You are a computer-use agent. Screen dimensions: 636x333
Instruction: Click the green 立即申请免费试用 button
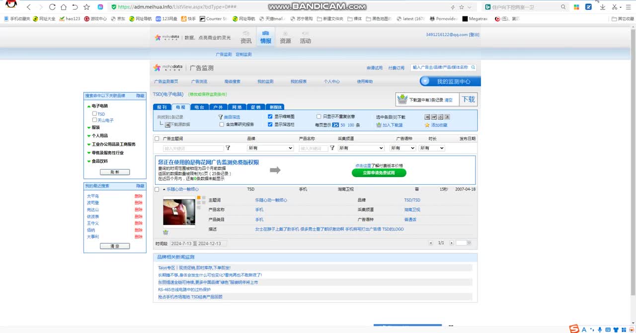coord(379,172)
